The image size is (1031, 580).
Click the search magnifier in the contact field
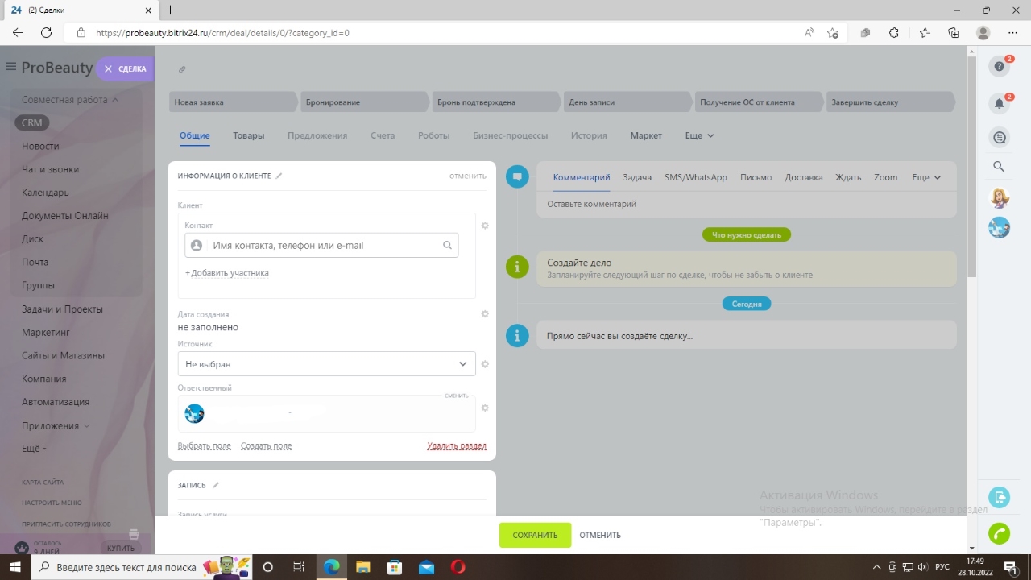click(x=448, y=246)
